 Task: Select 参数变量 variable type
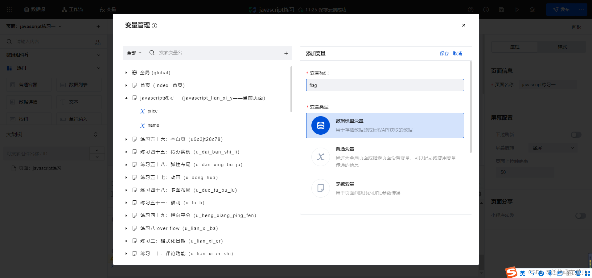click(x=385, y=188)
